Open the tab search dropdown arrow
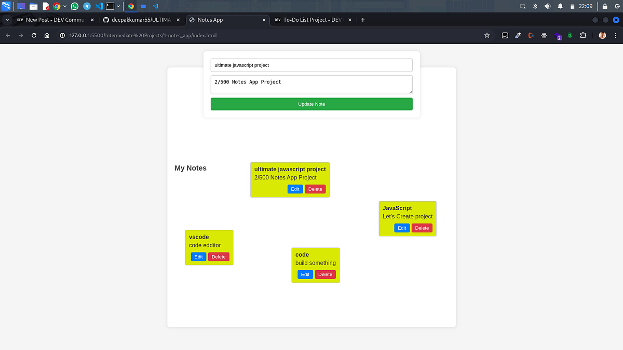Viewport: 623px width, 350px height. [x=7, y=20]
